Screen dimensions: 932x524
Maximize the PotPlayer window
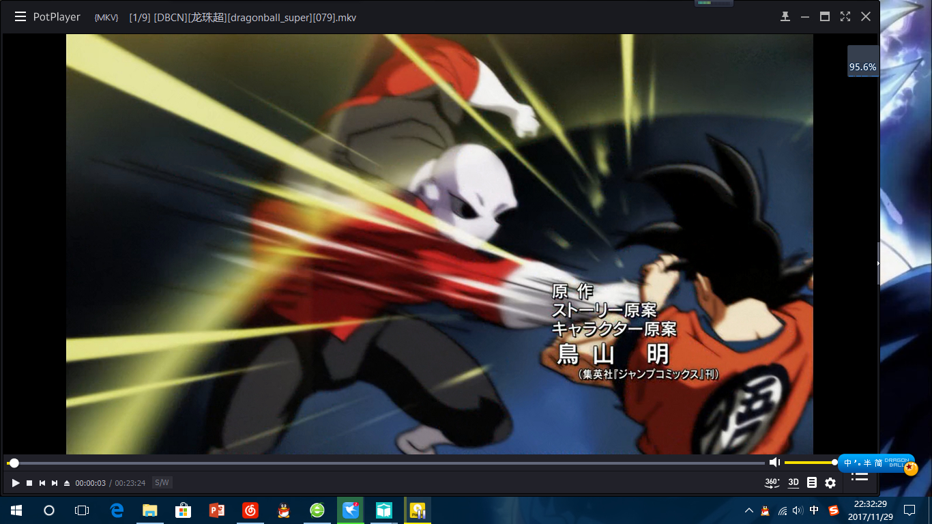[x=825, y=17]
